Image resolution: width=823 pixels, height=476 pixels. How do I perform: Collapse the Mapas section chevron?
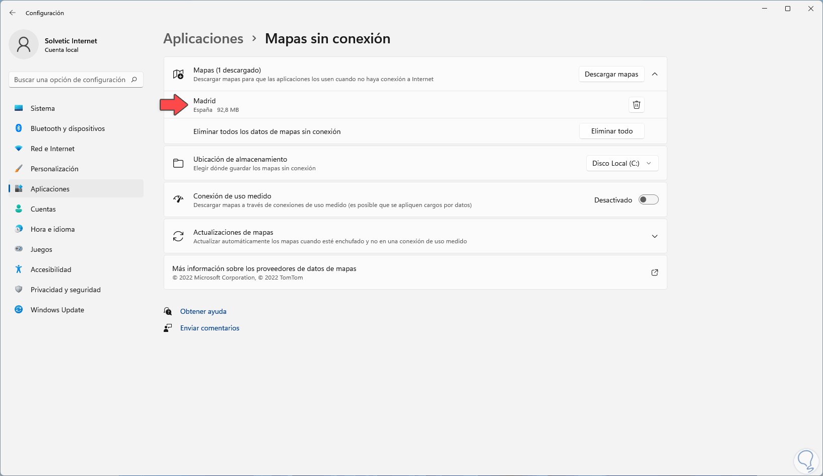click(655, 74)
